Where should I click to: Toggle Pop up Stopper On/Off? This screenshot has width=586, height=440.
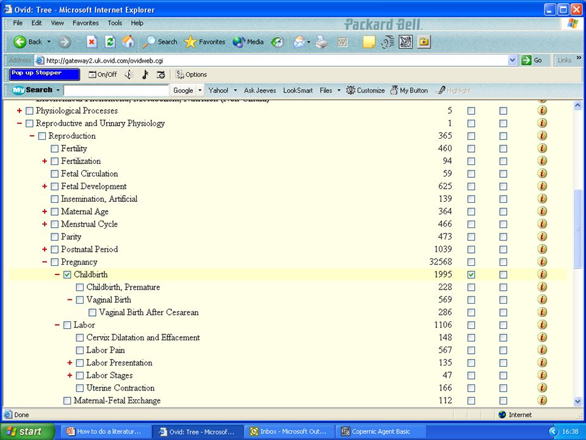[x=103, y=75]
